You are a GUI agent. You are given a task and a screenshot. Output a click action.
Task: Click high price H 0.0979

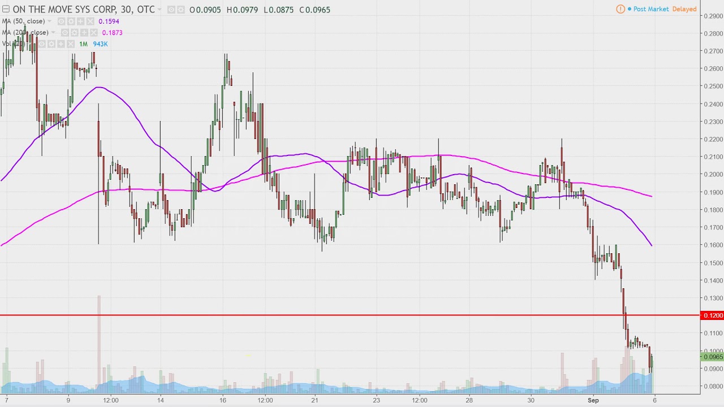tap(242, 10)
